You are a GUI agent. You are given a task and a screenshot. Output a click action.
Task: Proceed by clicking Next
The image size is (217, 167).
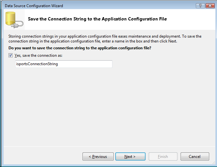(130, 157)
